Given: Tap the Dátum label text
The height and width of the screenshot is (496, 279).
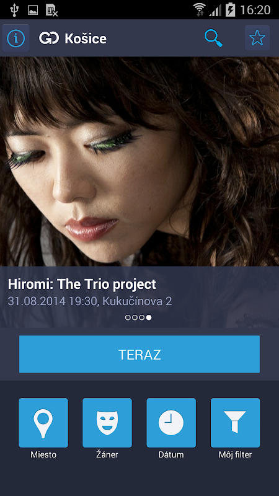Looking at the screenshot, I should (171, 455).
